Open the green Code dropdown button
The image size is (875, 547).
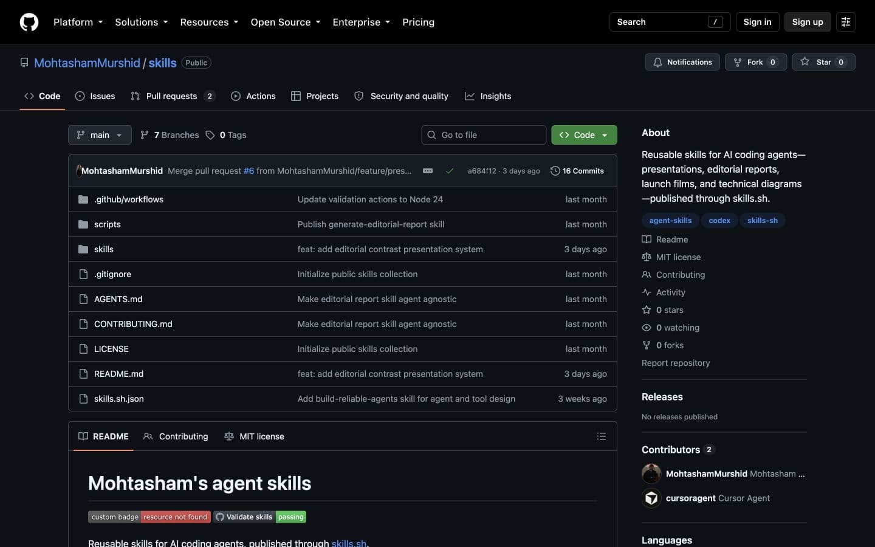pos(584,135)
